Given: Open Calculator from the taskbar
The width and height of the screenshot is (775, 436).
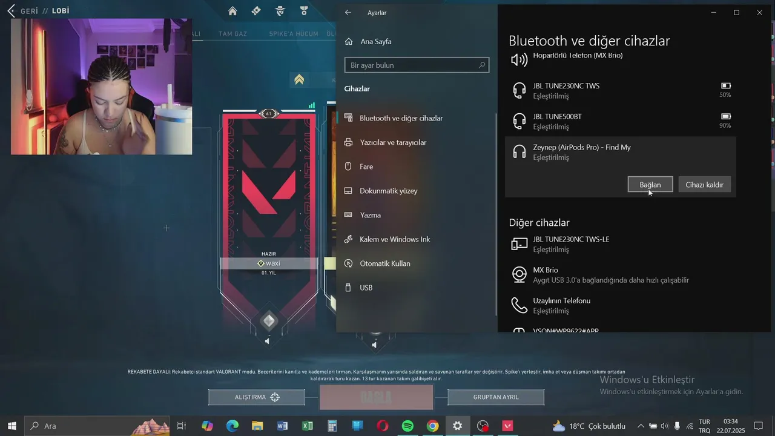Looking at the screenshot, I should tap(332, 426).
